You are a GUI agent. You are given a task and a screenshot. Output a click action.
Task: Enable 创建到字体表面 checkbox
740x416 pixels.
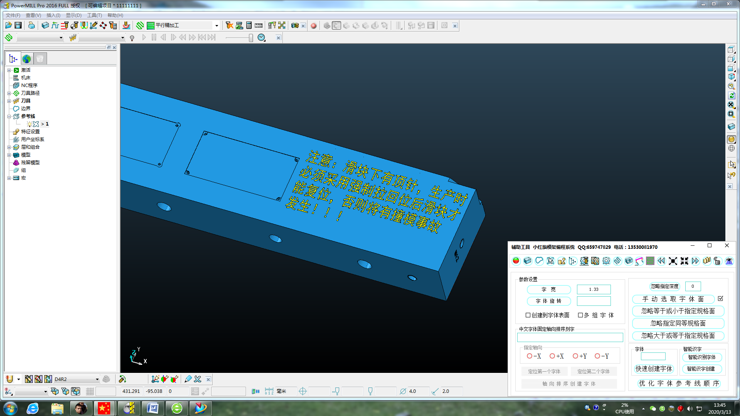point(528,315)
